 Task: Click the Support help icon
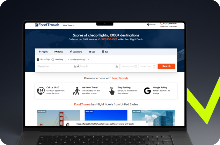148,25
